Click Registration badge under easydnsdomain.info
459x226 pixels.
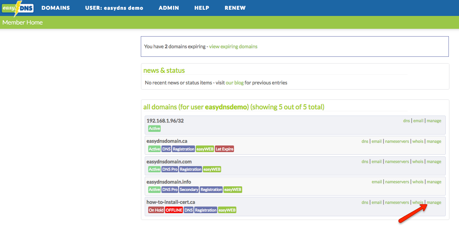[x=212, y=190]
